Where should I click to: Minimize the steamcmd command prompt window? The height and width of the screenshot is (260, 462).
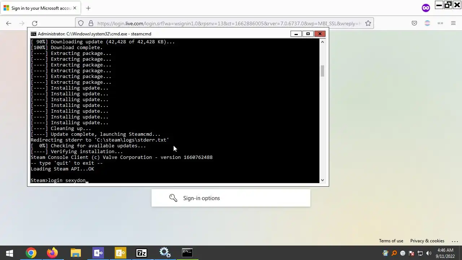(x=296, y=34)
